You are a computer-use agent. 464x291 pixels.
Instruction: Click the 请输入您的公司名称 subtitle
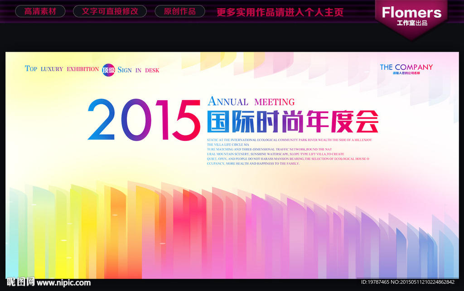[406, 73]
